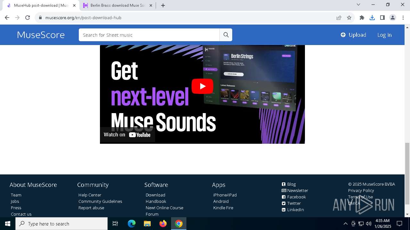Viewport: 410px width, 230px height.
Task: Show hidden system tray icons
Action: (x=346, y=224)
